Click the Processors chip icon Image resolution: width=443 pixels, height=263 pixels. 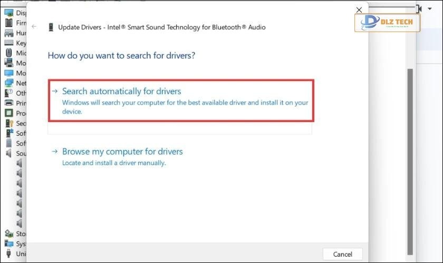(x=8, y=113)
